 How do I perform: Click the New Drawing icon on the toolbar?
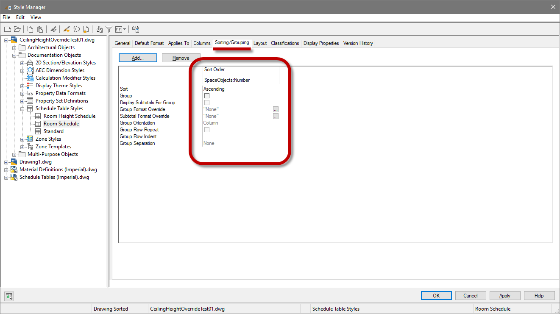click(x=7, y=29)
